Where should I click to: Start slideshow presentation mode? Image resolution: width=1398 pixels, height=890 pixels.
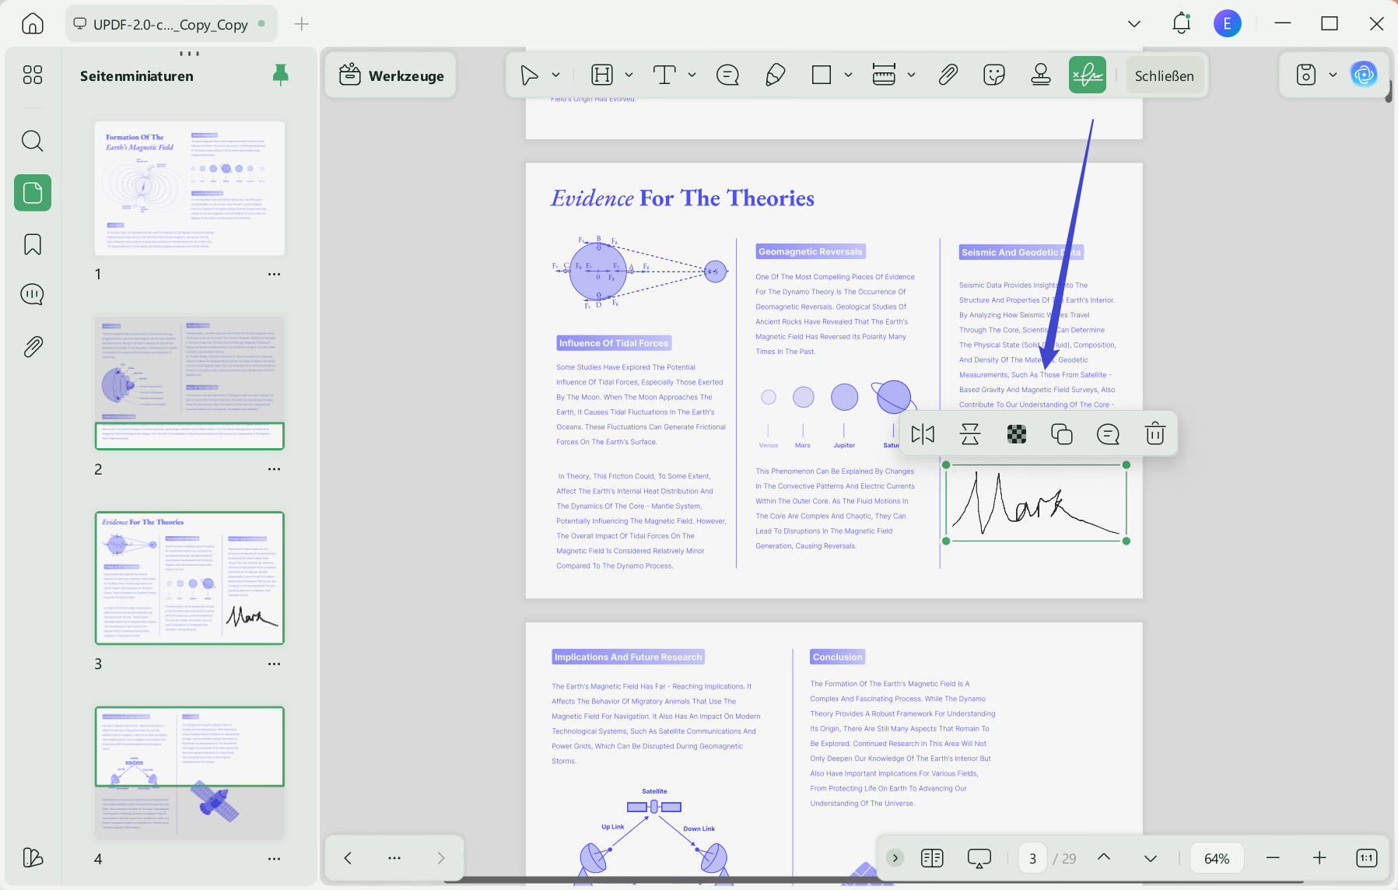coord(979,858)
